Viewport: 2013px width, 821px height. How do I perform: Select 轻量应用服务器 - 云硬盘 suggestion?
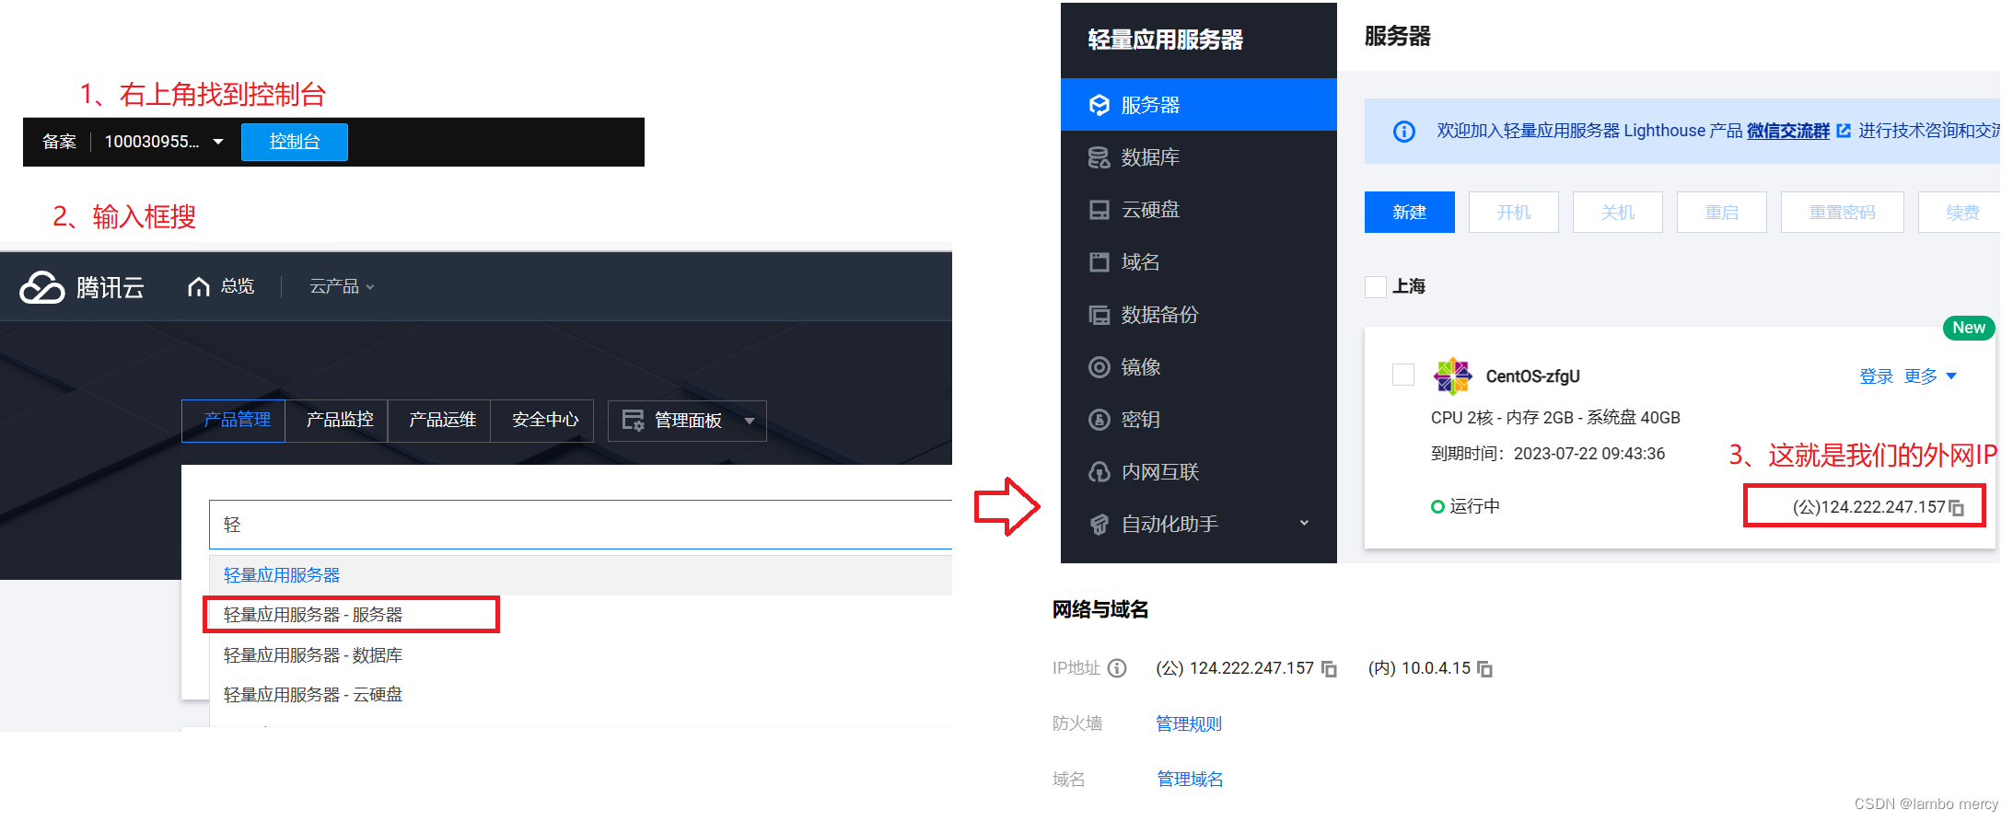point(313,695)
